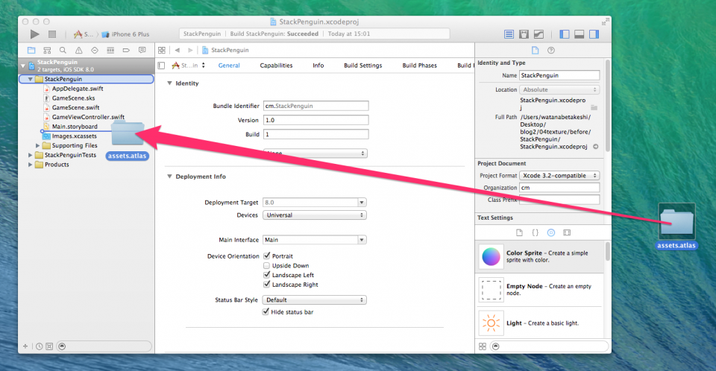716x371 pixels.
Task: Open the Status Bar Style dropdown
Action: point(315,300)
